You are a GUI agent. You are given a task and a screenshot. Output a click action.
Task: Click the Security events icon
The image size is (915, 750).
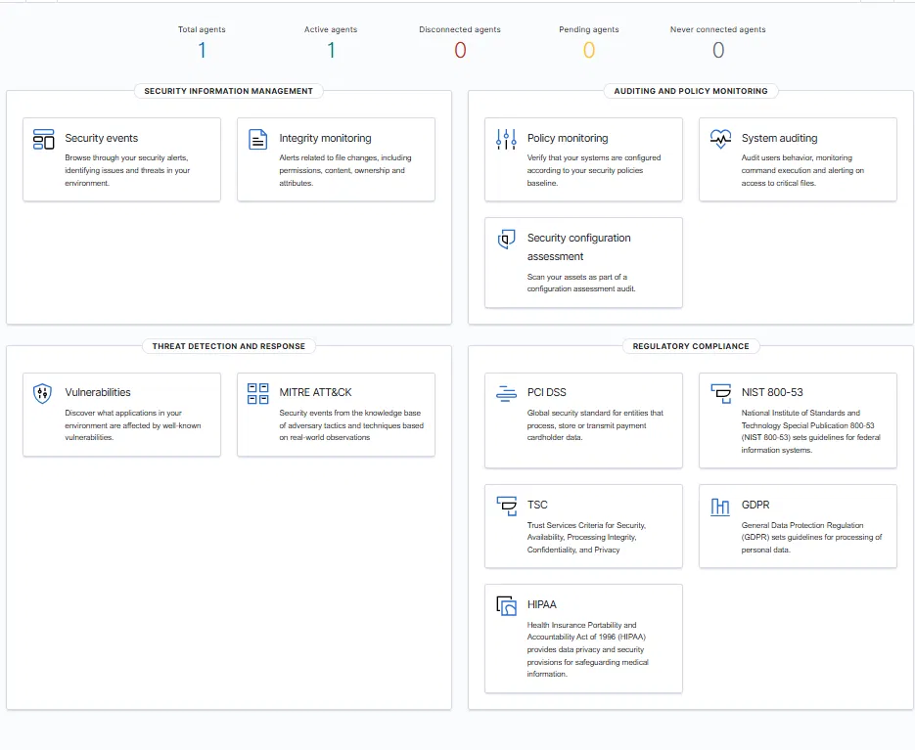coord(44,140)
